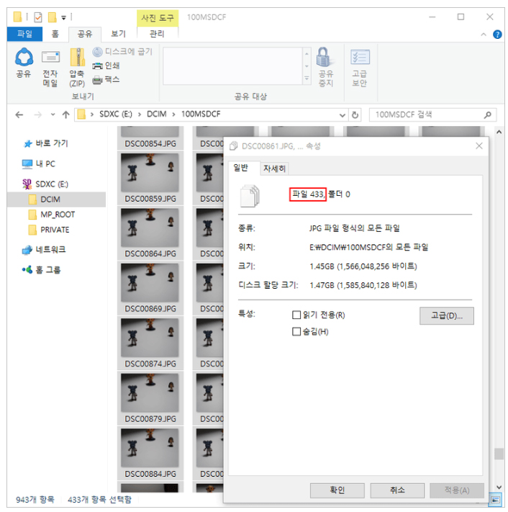Viewport: 508px width, 512px height.
Task: Click the back navigation arrow
Action: (x=19, y=114)
